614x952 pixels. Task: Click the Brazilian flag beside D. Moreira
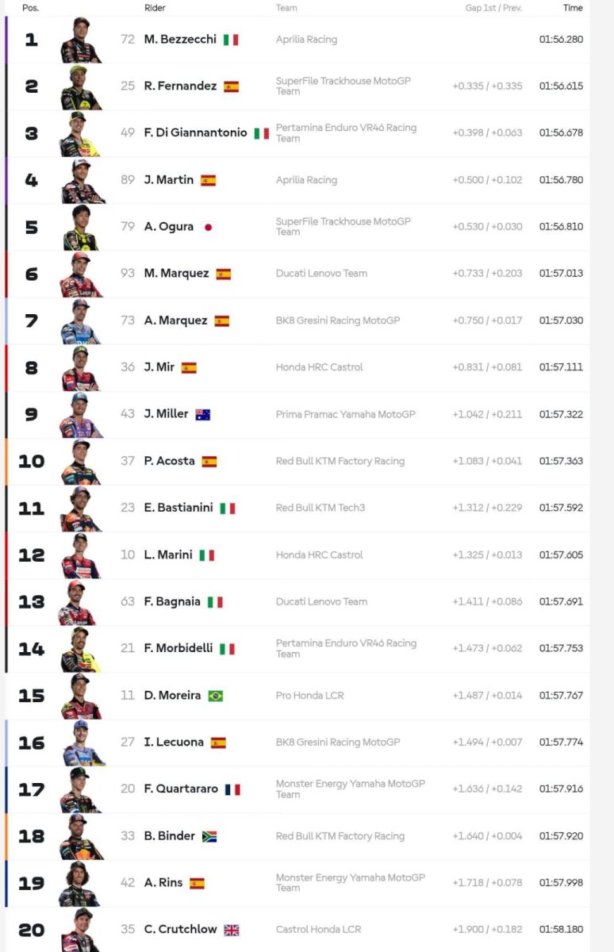point(215,696)
